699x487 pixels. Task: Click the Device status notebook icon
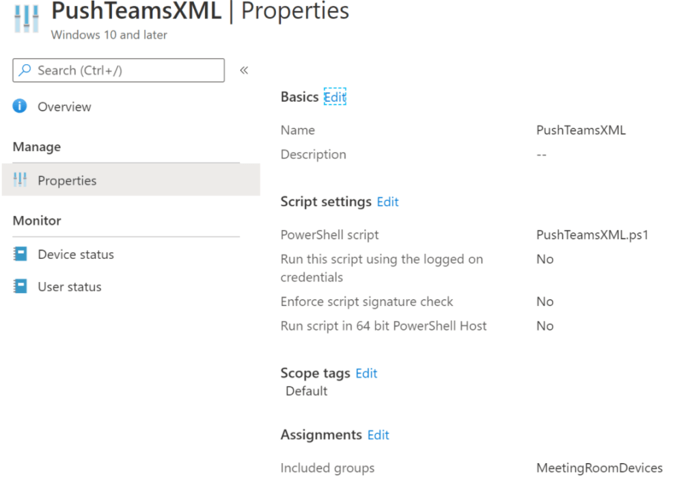(x=20, y=254)
